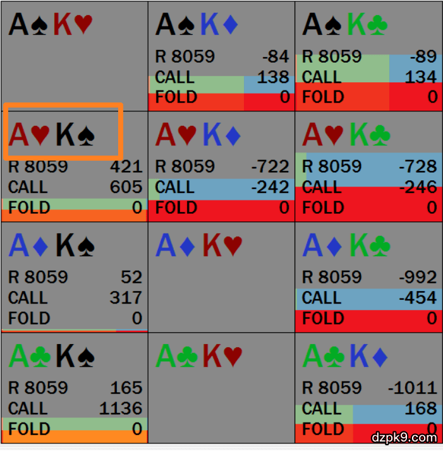Image resolution: width=443 pixels, height=451 pixels.
Task: Click the CALL -454 row in A♦K♣
Action: 368,298
